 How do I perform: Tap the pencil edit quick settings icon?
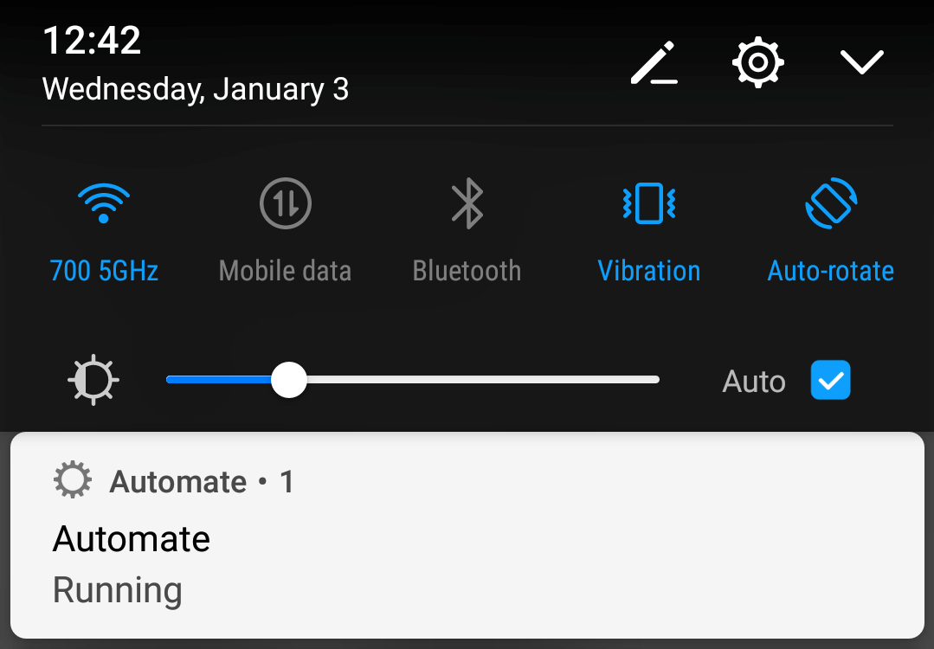click(654, 62)
